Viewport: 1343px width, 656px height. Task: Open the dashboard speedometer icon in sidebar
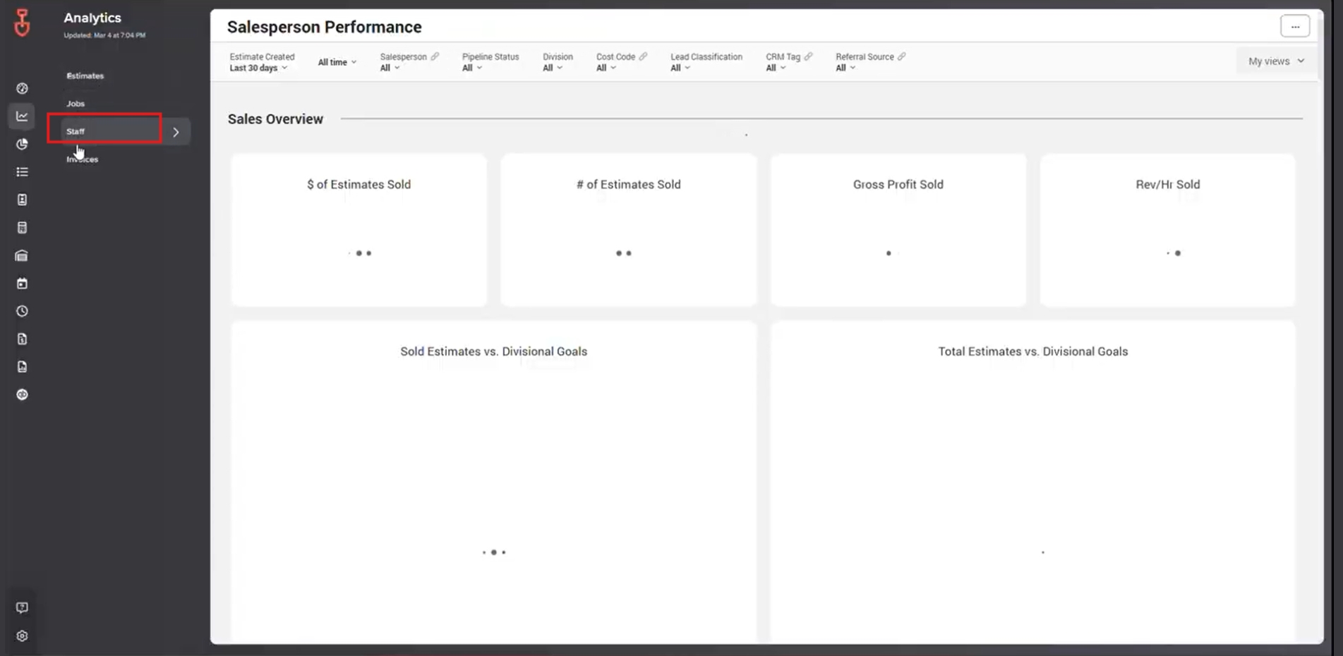tap(22, 88)
